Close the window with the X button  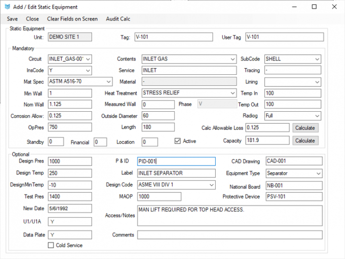[334, 7]
